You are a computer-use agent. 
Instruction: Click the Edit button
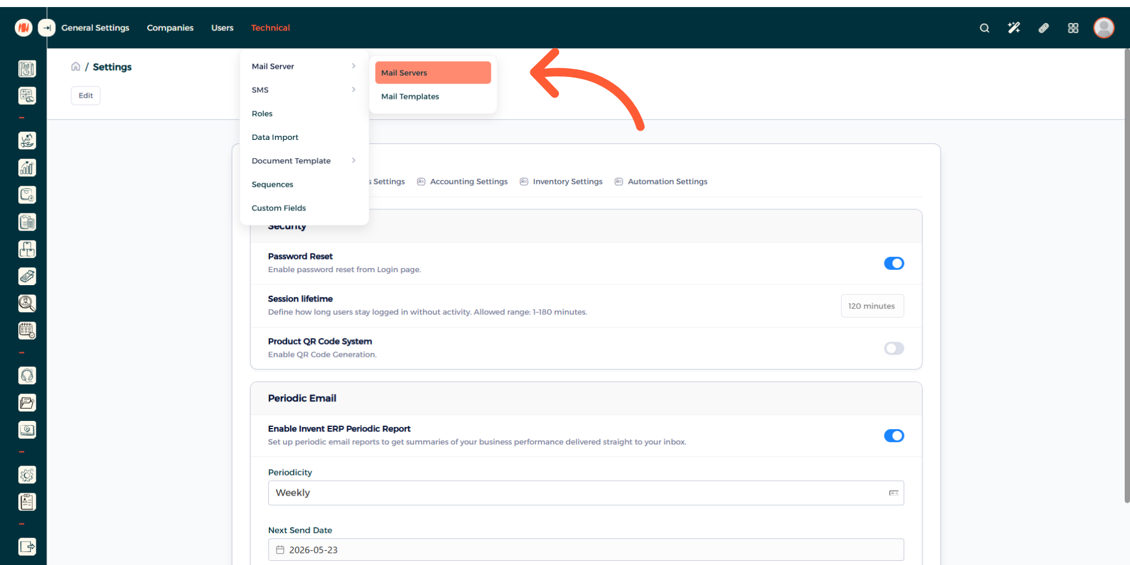(x=86, y=96)
